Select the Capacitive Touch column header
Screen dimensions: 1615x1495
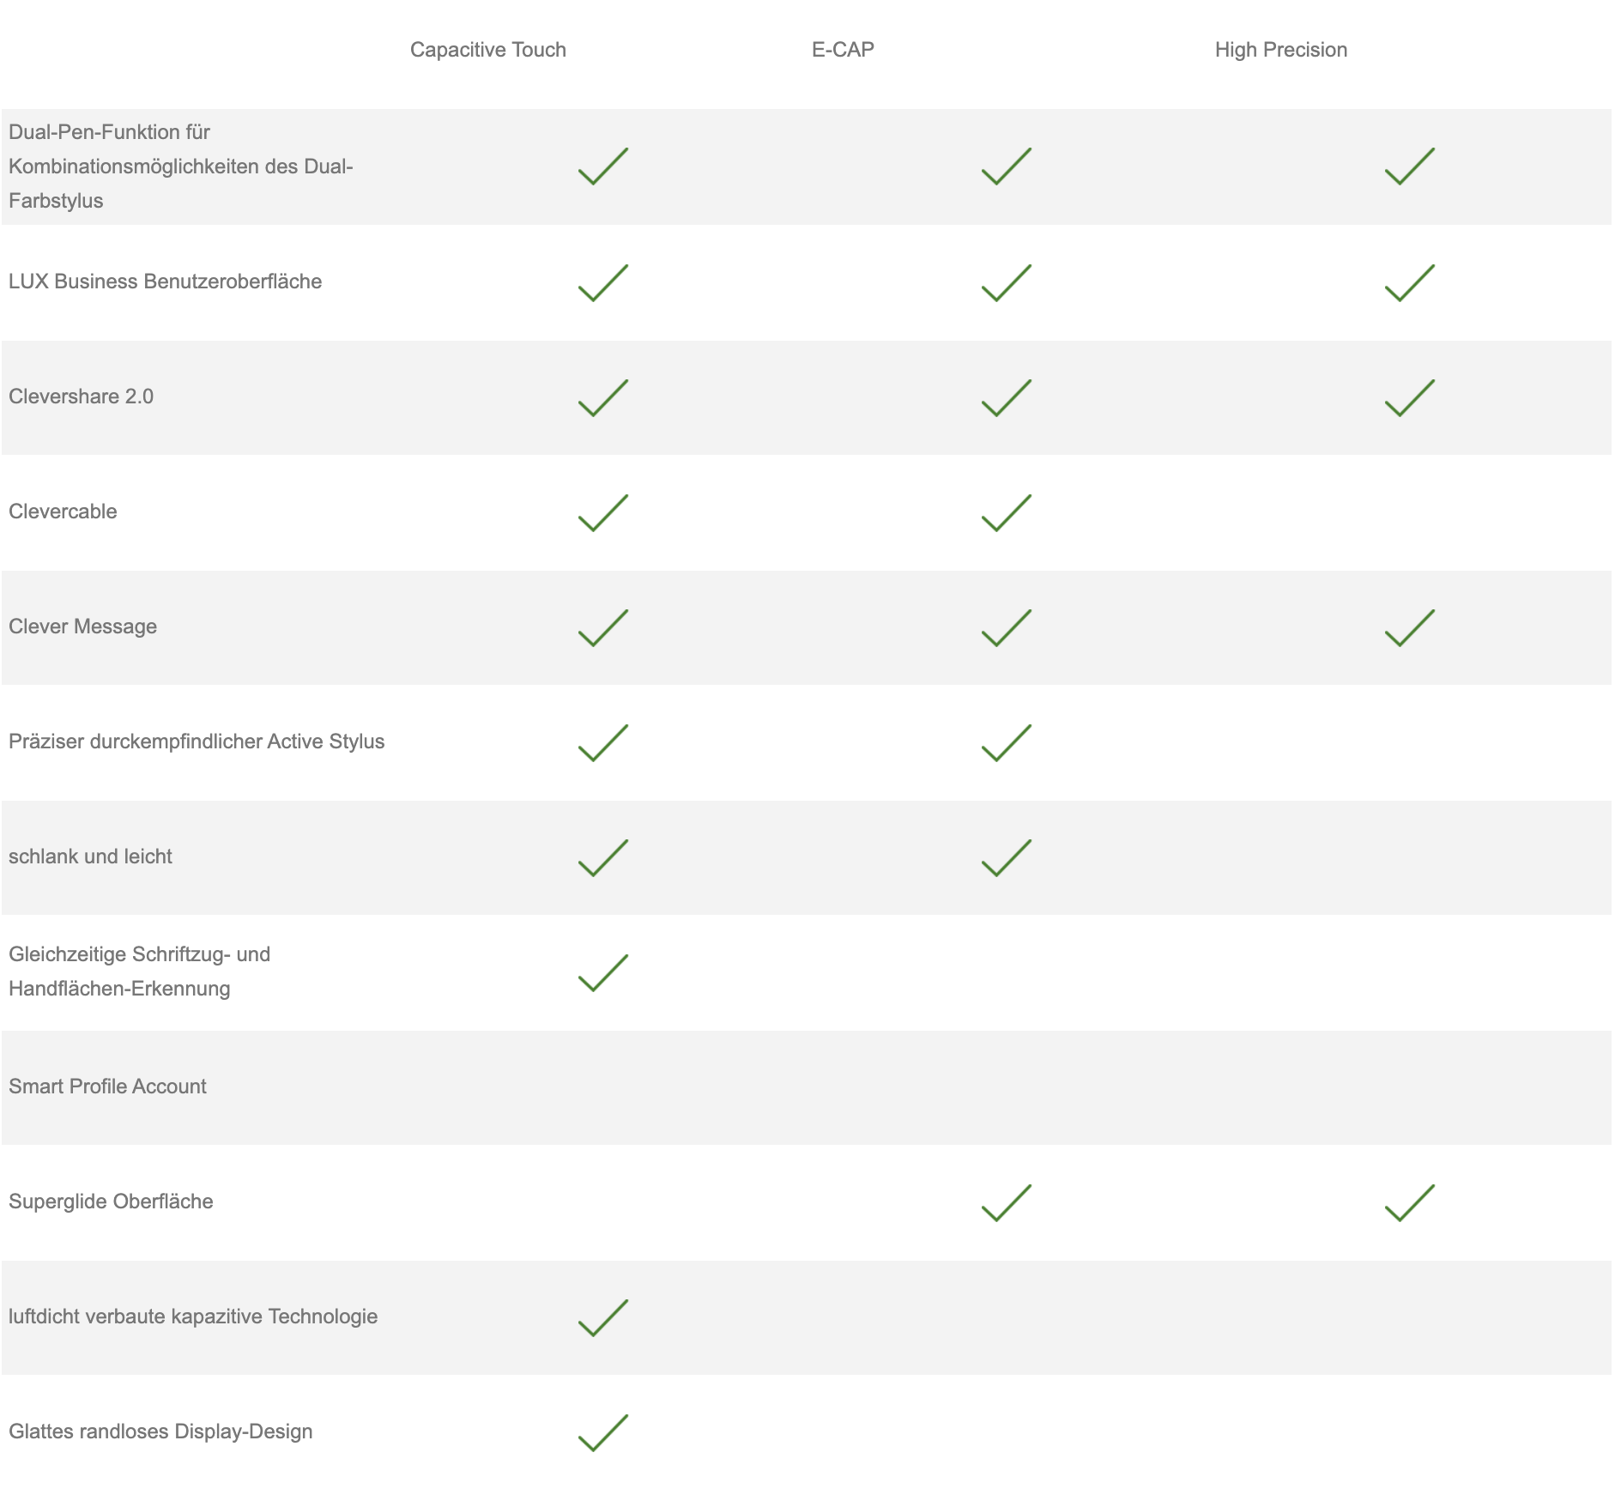tap(487, 50)
